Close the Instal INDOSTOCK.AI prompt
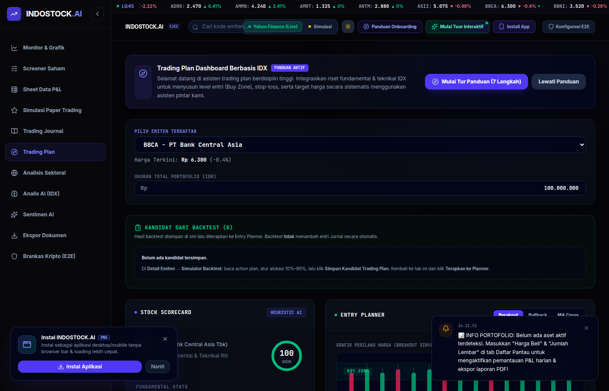The image size is (609, 391). pos(165,339)
